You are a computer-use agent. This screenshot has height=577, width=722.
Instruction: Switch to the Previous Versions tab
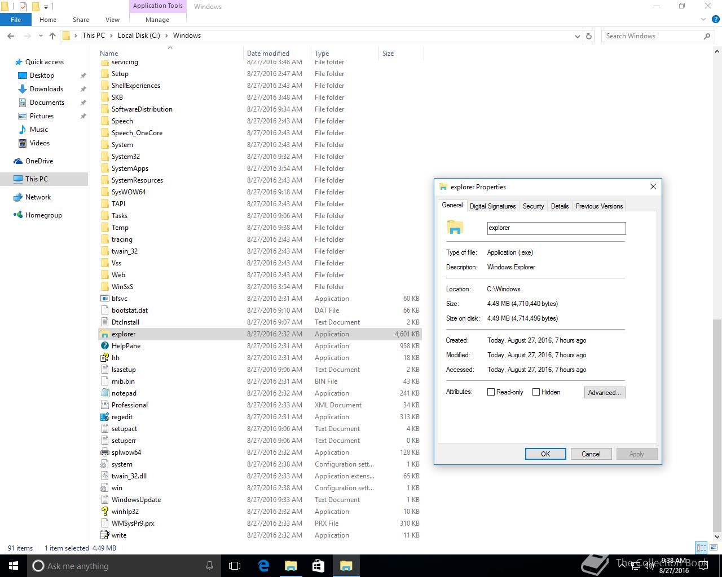coord(599,206)
